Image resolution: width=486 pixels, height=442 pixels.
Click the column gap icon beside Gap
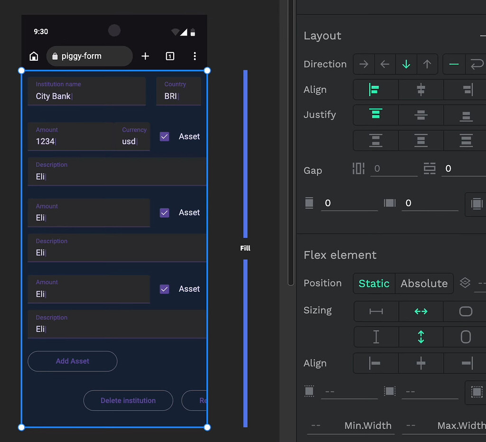coord(358,168)
